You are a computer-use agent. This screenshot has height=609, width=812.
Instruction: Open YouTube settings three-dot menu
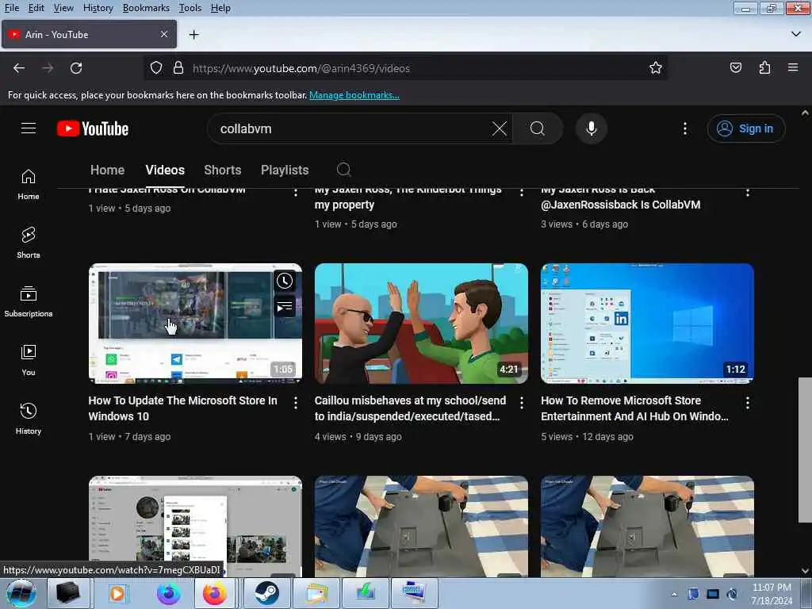click(x=684, y=128)
